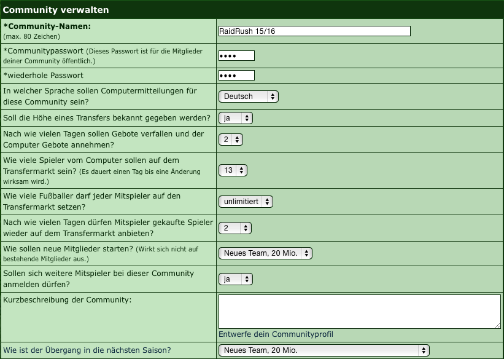The width and height of the screenshot is (504, 359).
Task: Open the computer players count dropdown showing 13
Action: click(233, 170)
